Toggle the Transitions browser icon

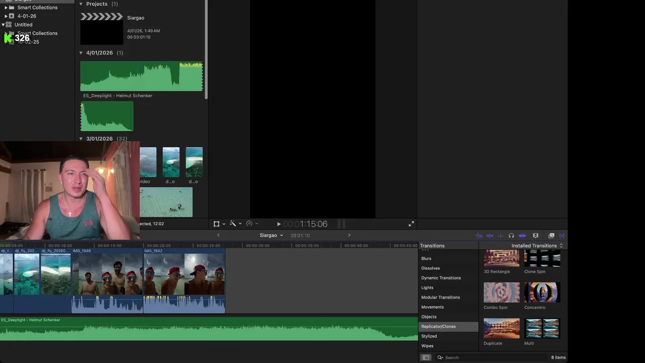[562, 235]
